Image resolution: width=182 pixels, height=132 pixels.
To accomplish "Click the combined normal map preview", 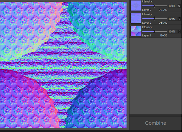I will 63,65.
